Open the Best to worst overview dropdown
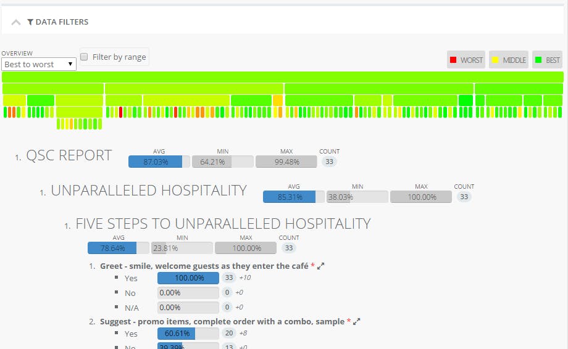The width and height of the screenshot is (568, 349). [x=39, y=64]
